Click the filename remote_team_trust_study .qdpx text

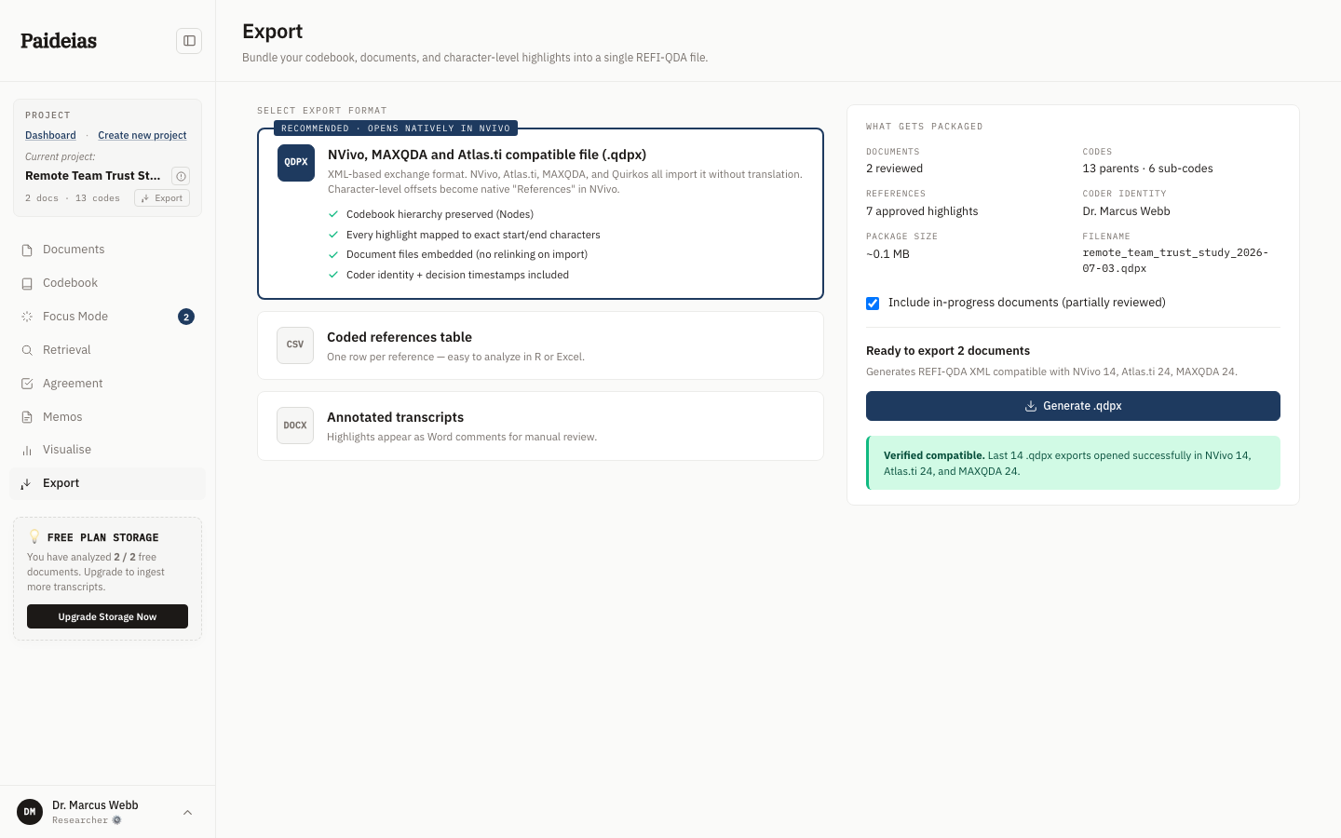1175,261
